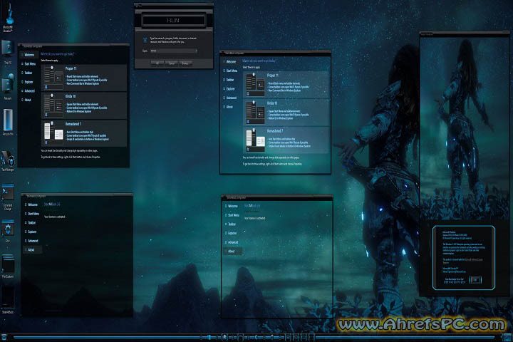Select Remastered 7 theme in translucent Welcome window
The image size is (513, 342).
pyautogui.click(x=286, y=140)
